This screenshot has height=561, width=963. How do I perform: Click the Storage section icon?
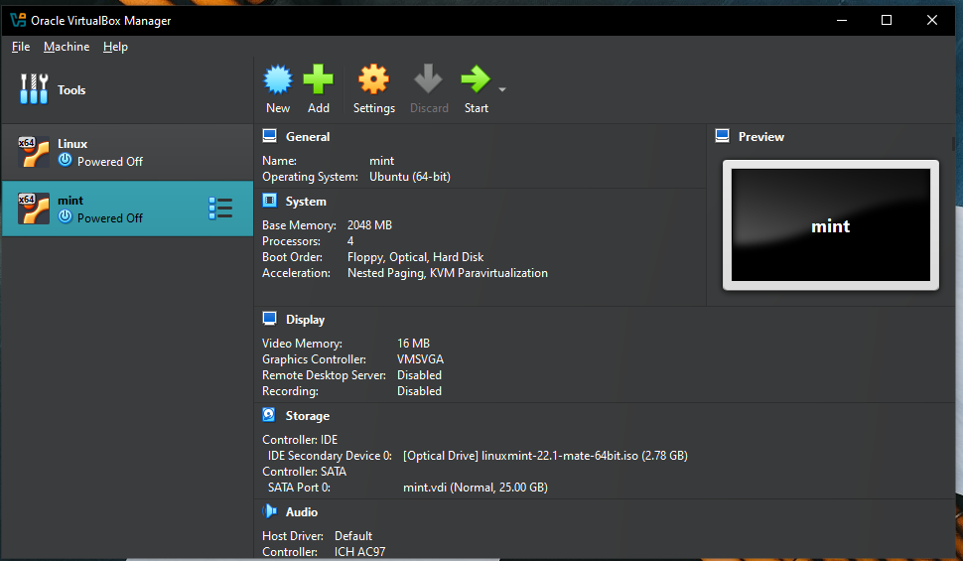pos(269,415)
